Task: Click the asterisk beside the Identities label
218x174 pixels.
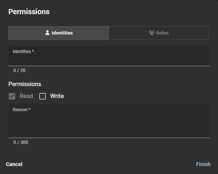Action: click(x=33, y=51)
